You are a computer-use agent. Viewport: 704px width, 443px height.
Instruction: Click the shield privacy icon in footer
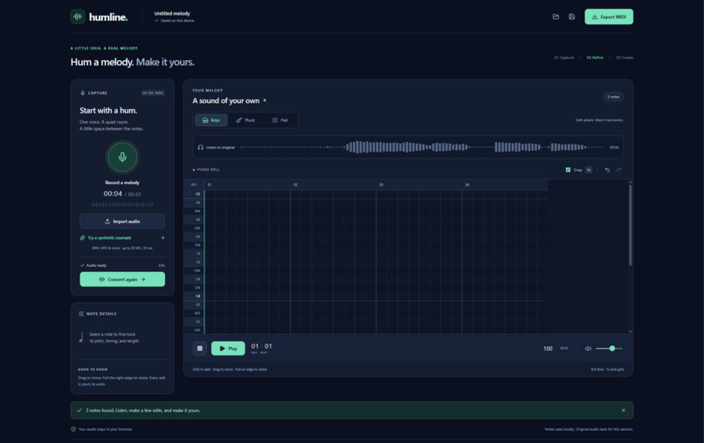[73, 429]
